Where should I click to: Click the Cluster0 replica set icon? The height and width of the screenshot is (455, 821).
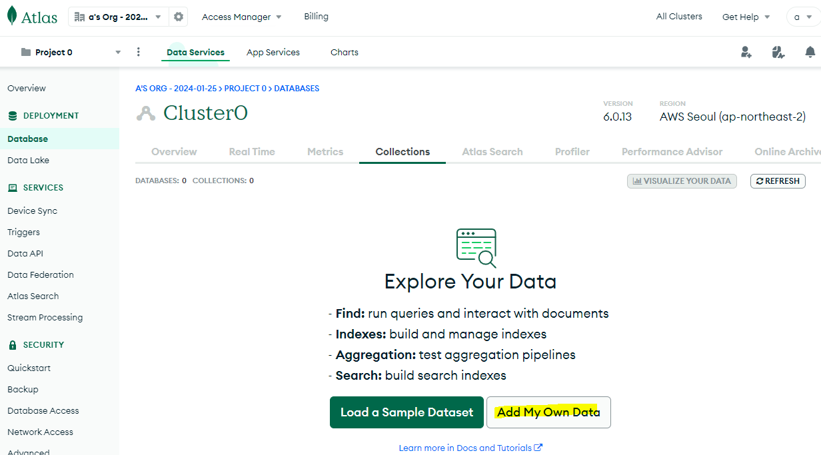pyautogui.click(x=145, y=113)
